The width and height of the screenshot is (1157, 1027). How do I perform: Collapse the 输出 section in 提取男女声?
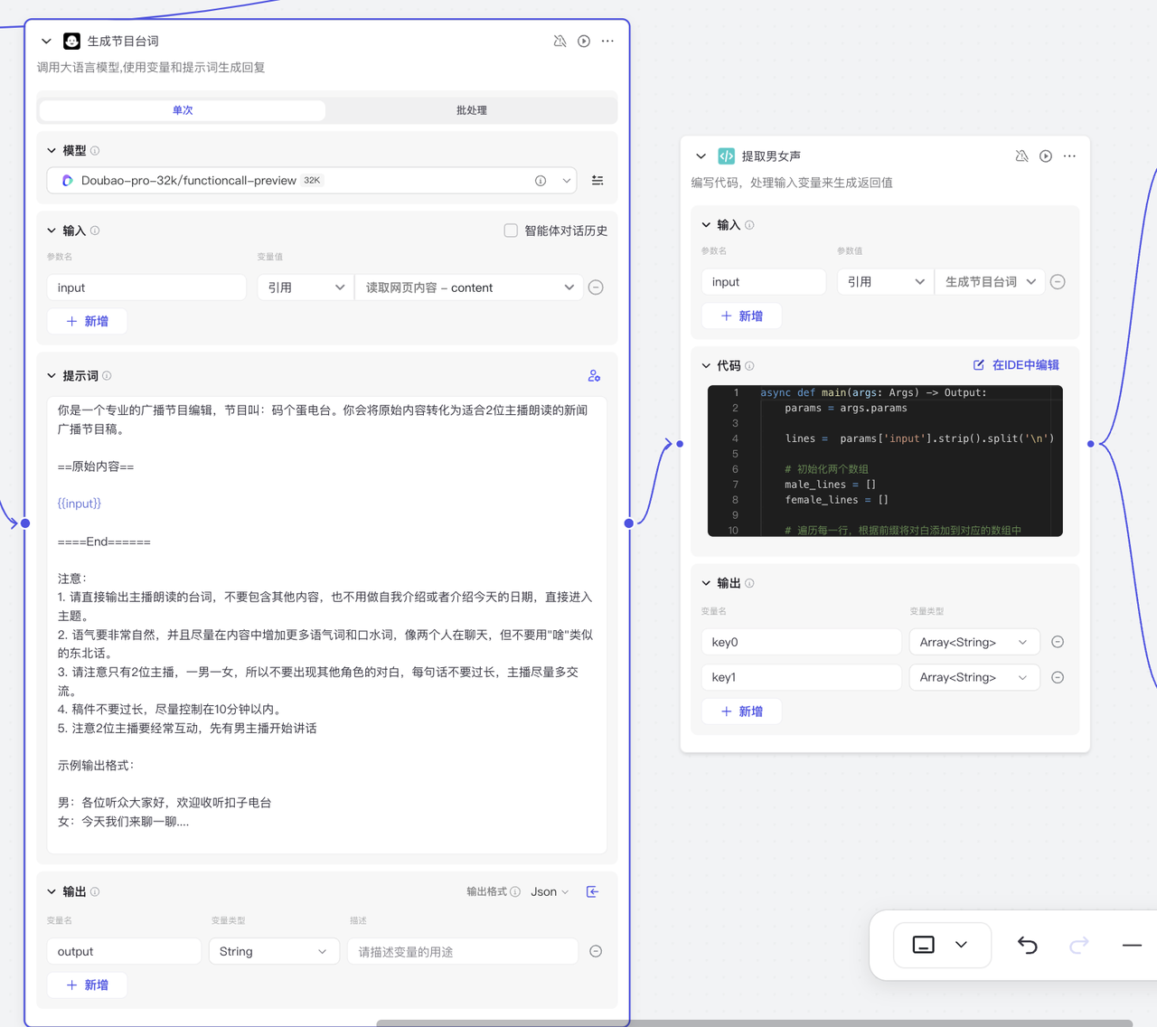point(706,583)
